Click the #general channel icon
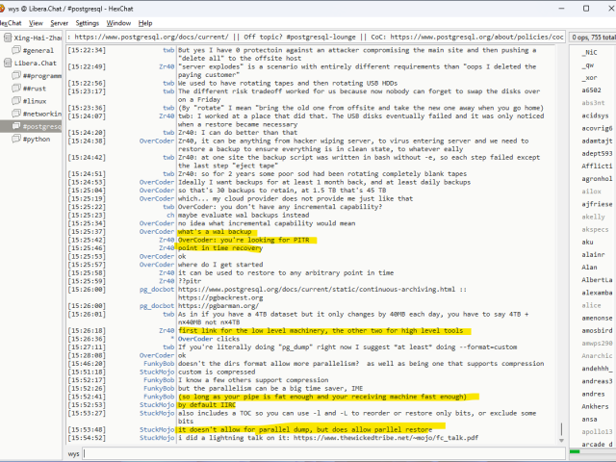Viewport: 616px width, 462px height. tap(16, 50)
